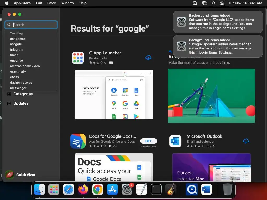Click the search magnifier icon in sidebar field
This screenshot has height=200, width=267.
pyautogui.click(x=9, y=25)
